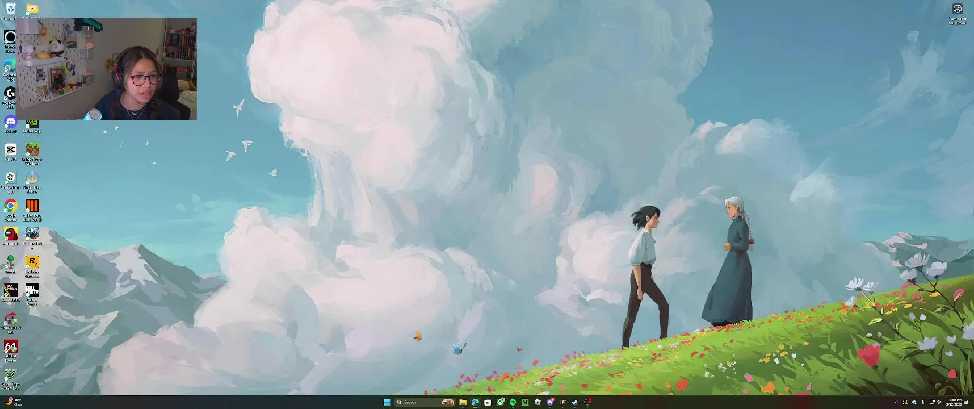Click the Windows Start button
The image size is (974, 409).
(x=387, y=402)
